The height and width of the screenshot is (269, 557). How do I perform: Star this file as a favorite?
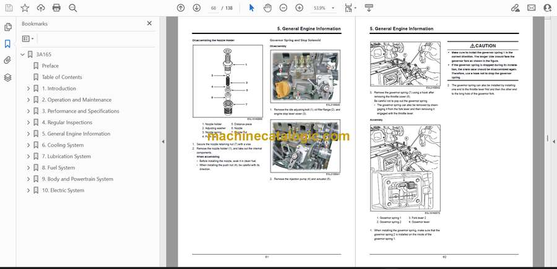25,7
